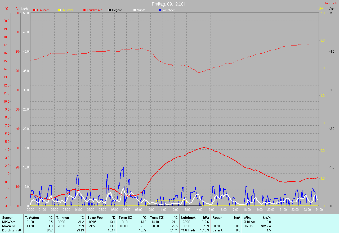Click the 'Temp Pool' column header
339x233 pixels.
[95, 218]
